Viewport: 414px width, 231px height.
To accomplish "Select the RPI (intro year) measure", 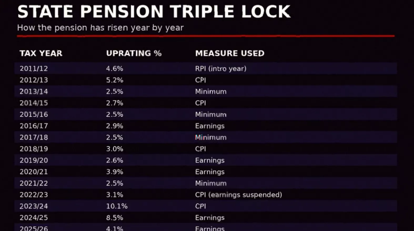I will point(221,69).
